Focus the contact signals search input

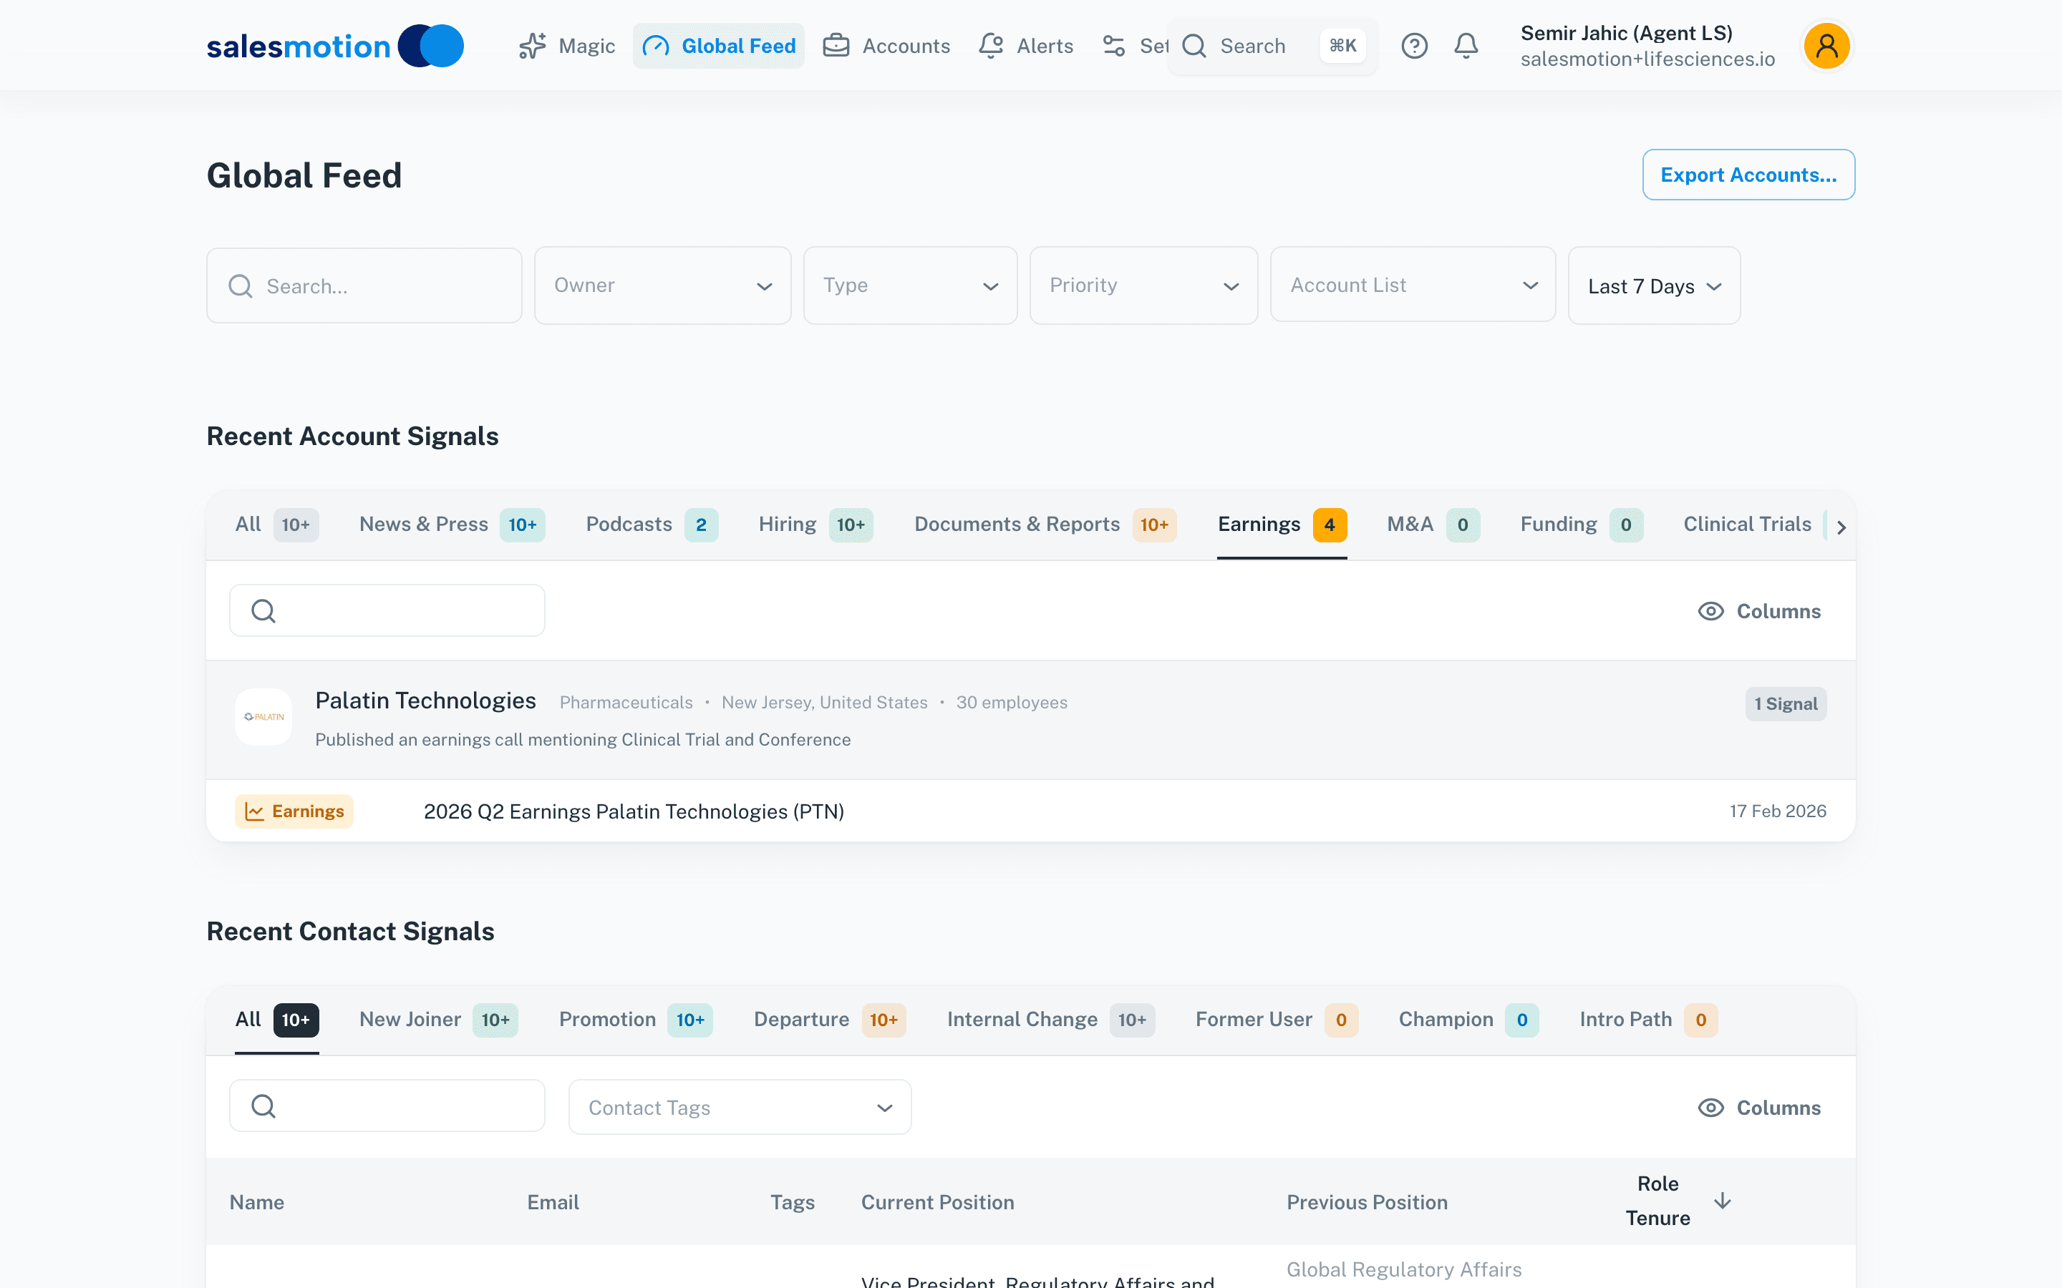tap(387, 1106)
